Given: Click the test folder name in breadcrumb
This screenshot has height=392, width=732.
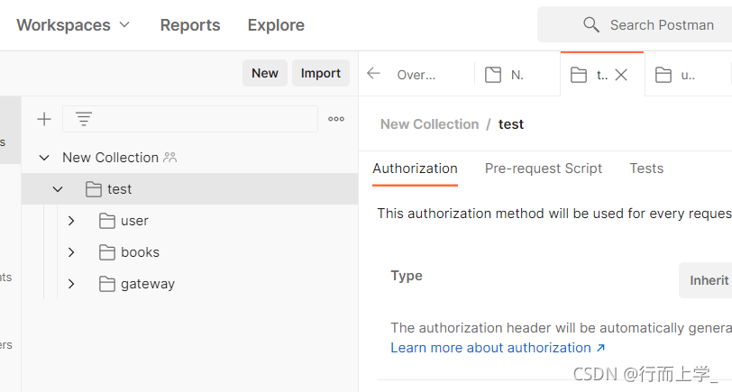Looking at the screenshot, I should pos(511,124).
